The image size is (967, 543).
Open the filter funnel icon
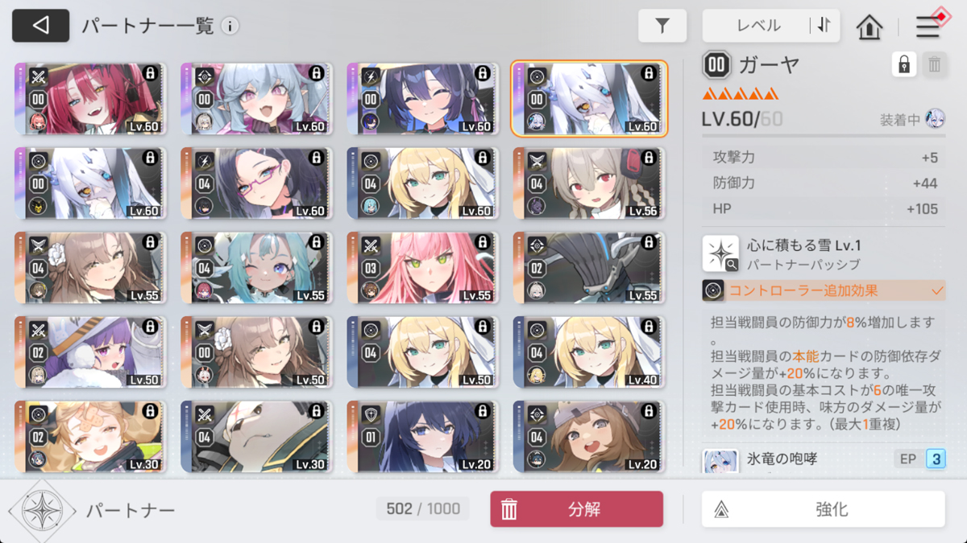[x=662, y=26]
